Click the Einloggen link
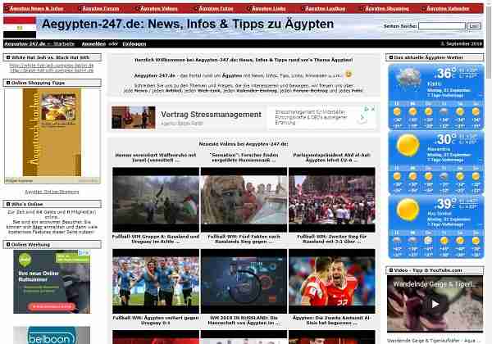492x344 pixels. pyautogui.click(x=134, y=44)
